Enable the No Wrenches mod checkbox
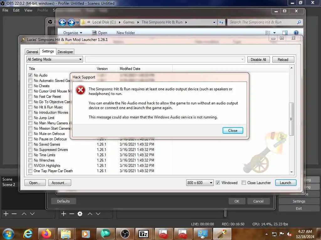Screen dimensions: 321x240 [30, 160]
